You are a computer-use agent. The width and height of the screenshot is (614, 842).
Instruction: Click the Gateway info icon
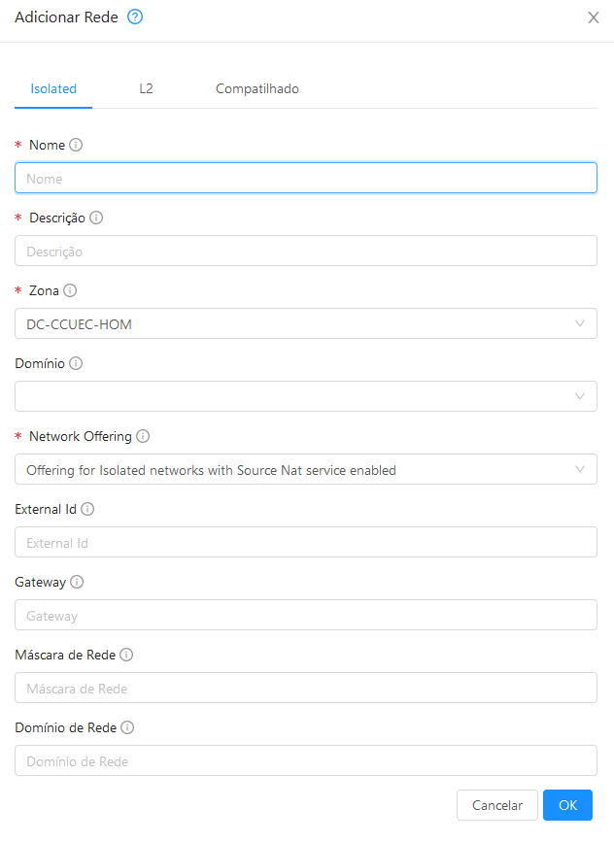[x=77, y=582]
